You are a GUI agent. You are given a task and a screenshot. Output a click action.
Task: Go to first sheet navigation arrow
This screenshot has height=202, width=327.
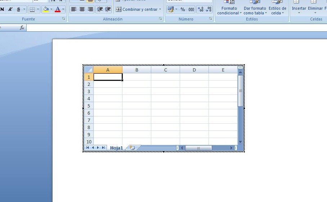pos(88,148)
